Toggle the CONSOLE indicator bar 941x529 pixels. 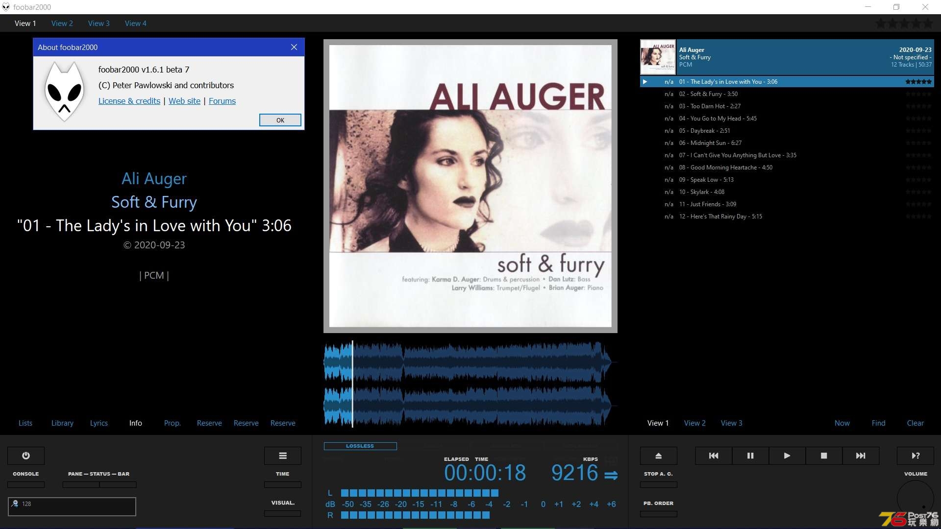point(26,484)
